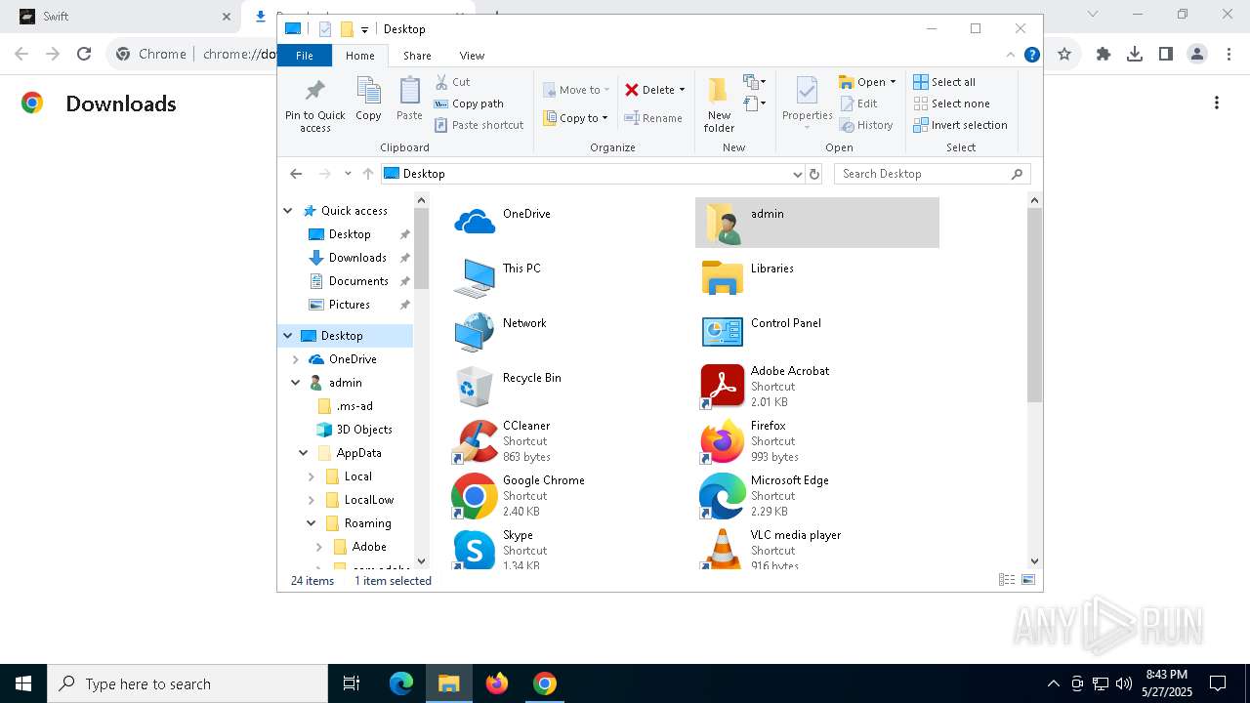Create a New folder from ribbon
The width and height of the screenshot is (1250, 703).
(x=719, y=105)
